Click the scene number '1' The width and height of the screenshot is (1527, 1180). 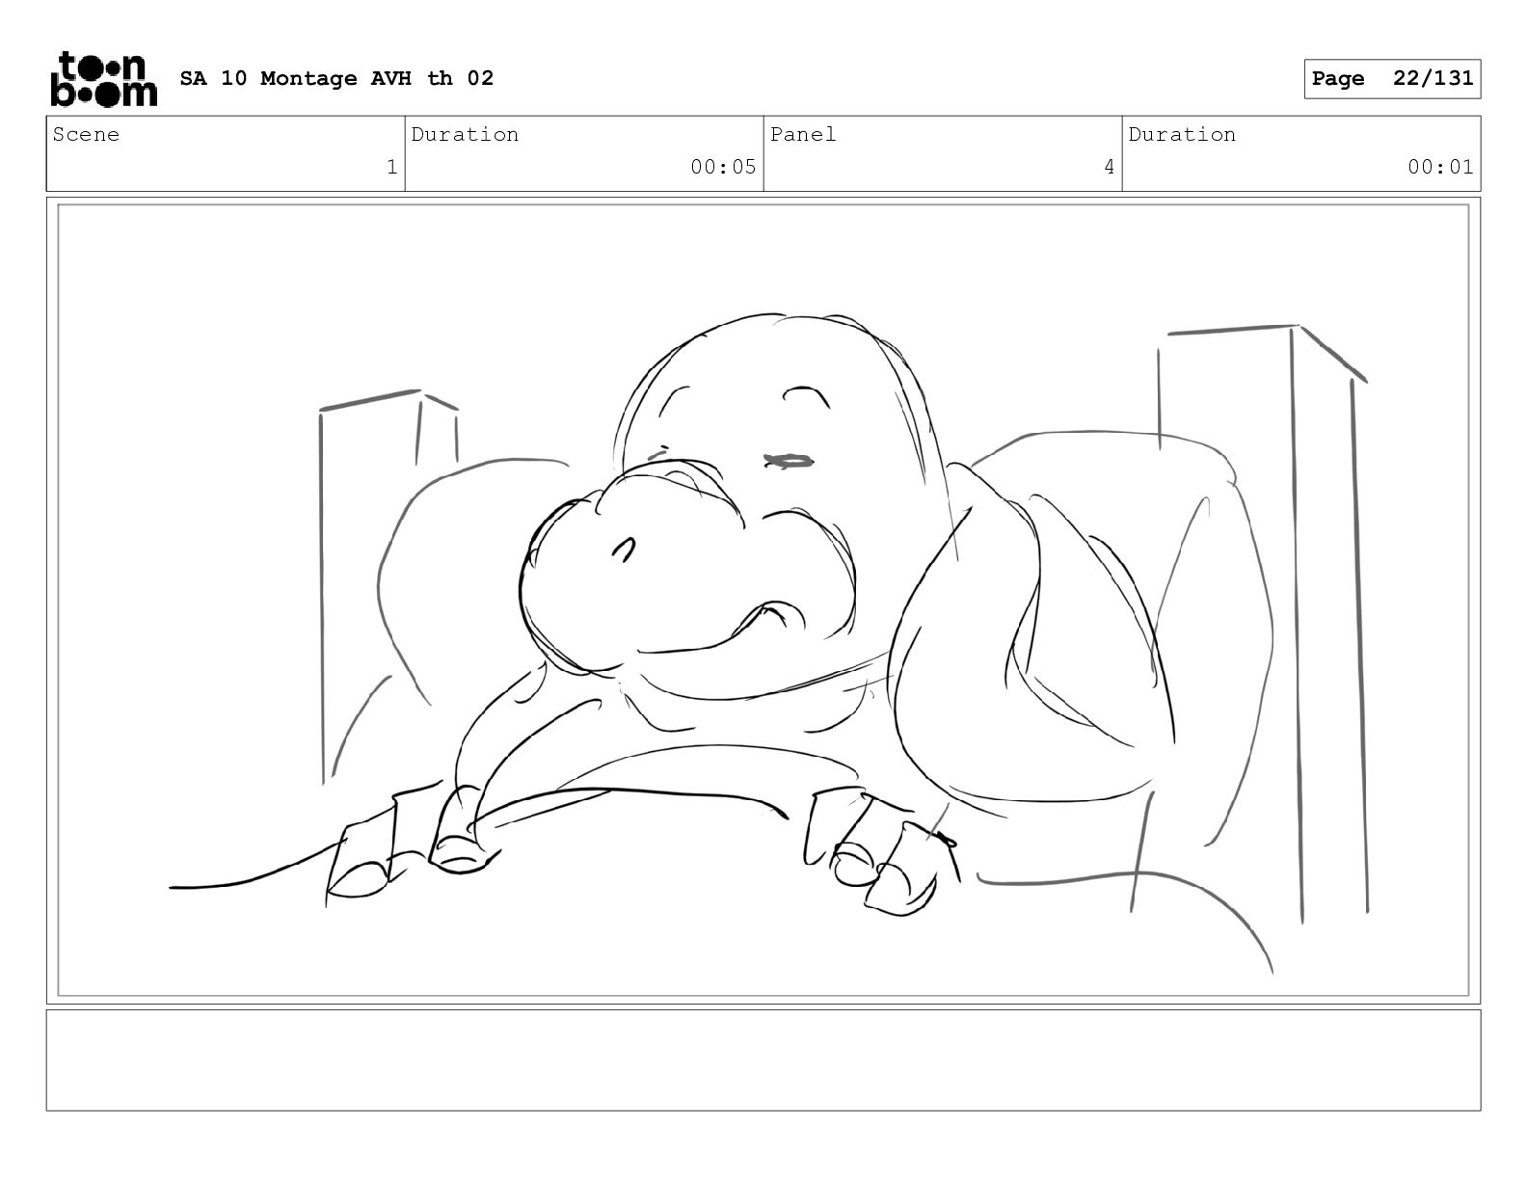tap(391, 168)
